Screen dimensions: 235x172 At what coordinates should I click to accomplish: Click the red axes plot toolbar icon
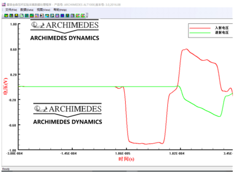(x=27, y=15)
